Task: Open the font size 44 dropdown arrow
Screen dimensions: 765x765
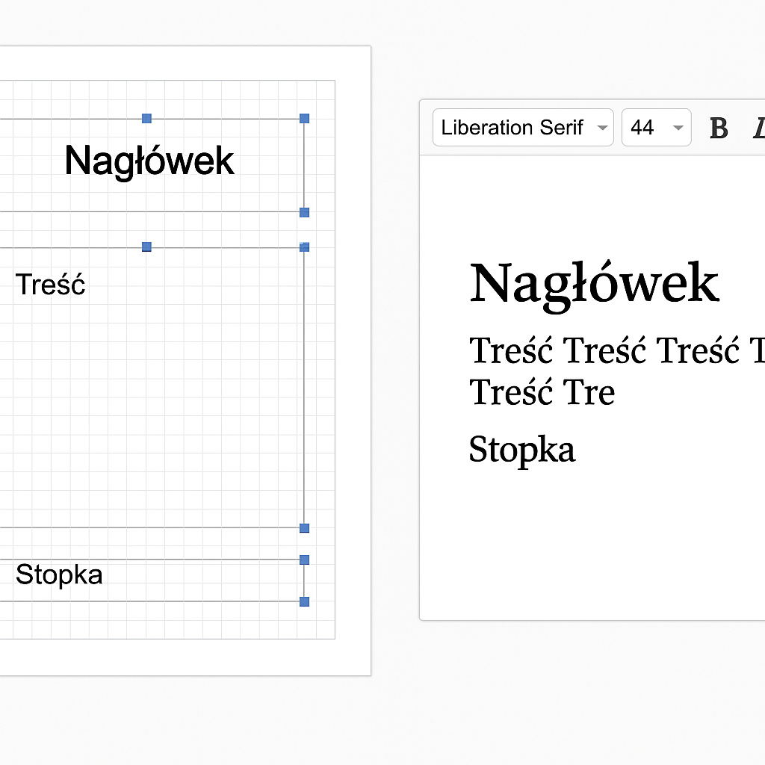Action: tap(678, 128)
